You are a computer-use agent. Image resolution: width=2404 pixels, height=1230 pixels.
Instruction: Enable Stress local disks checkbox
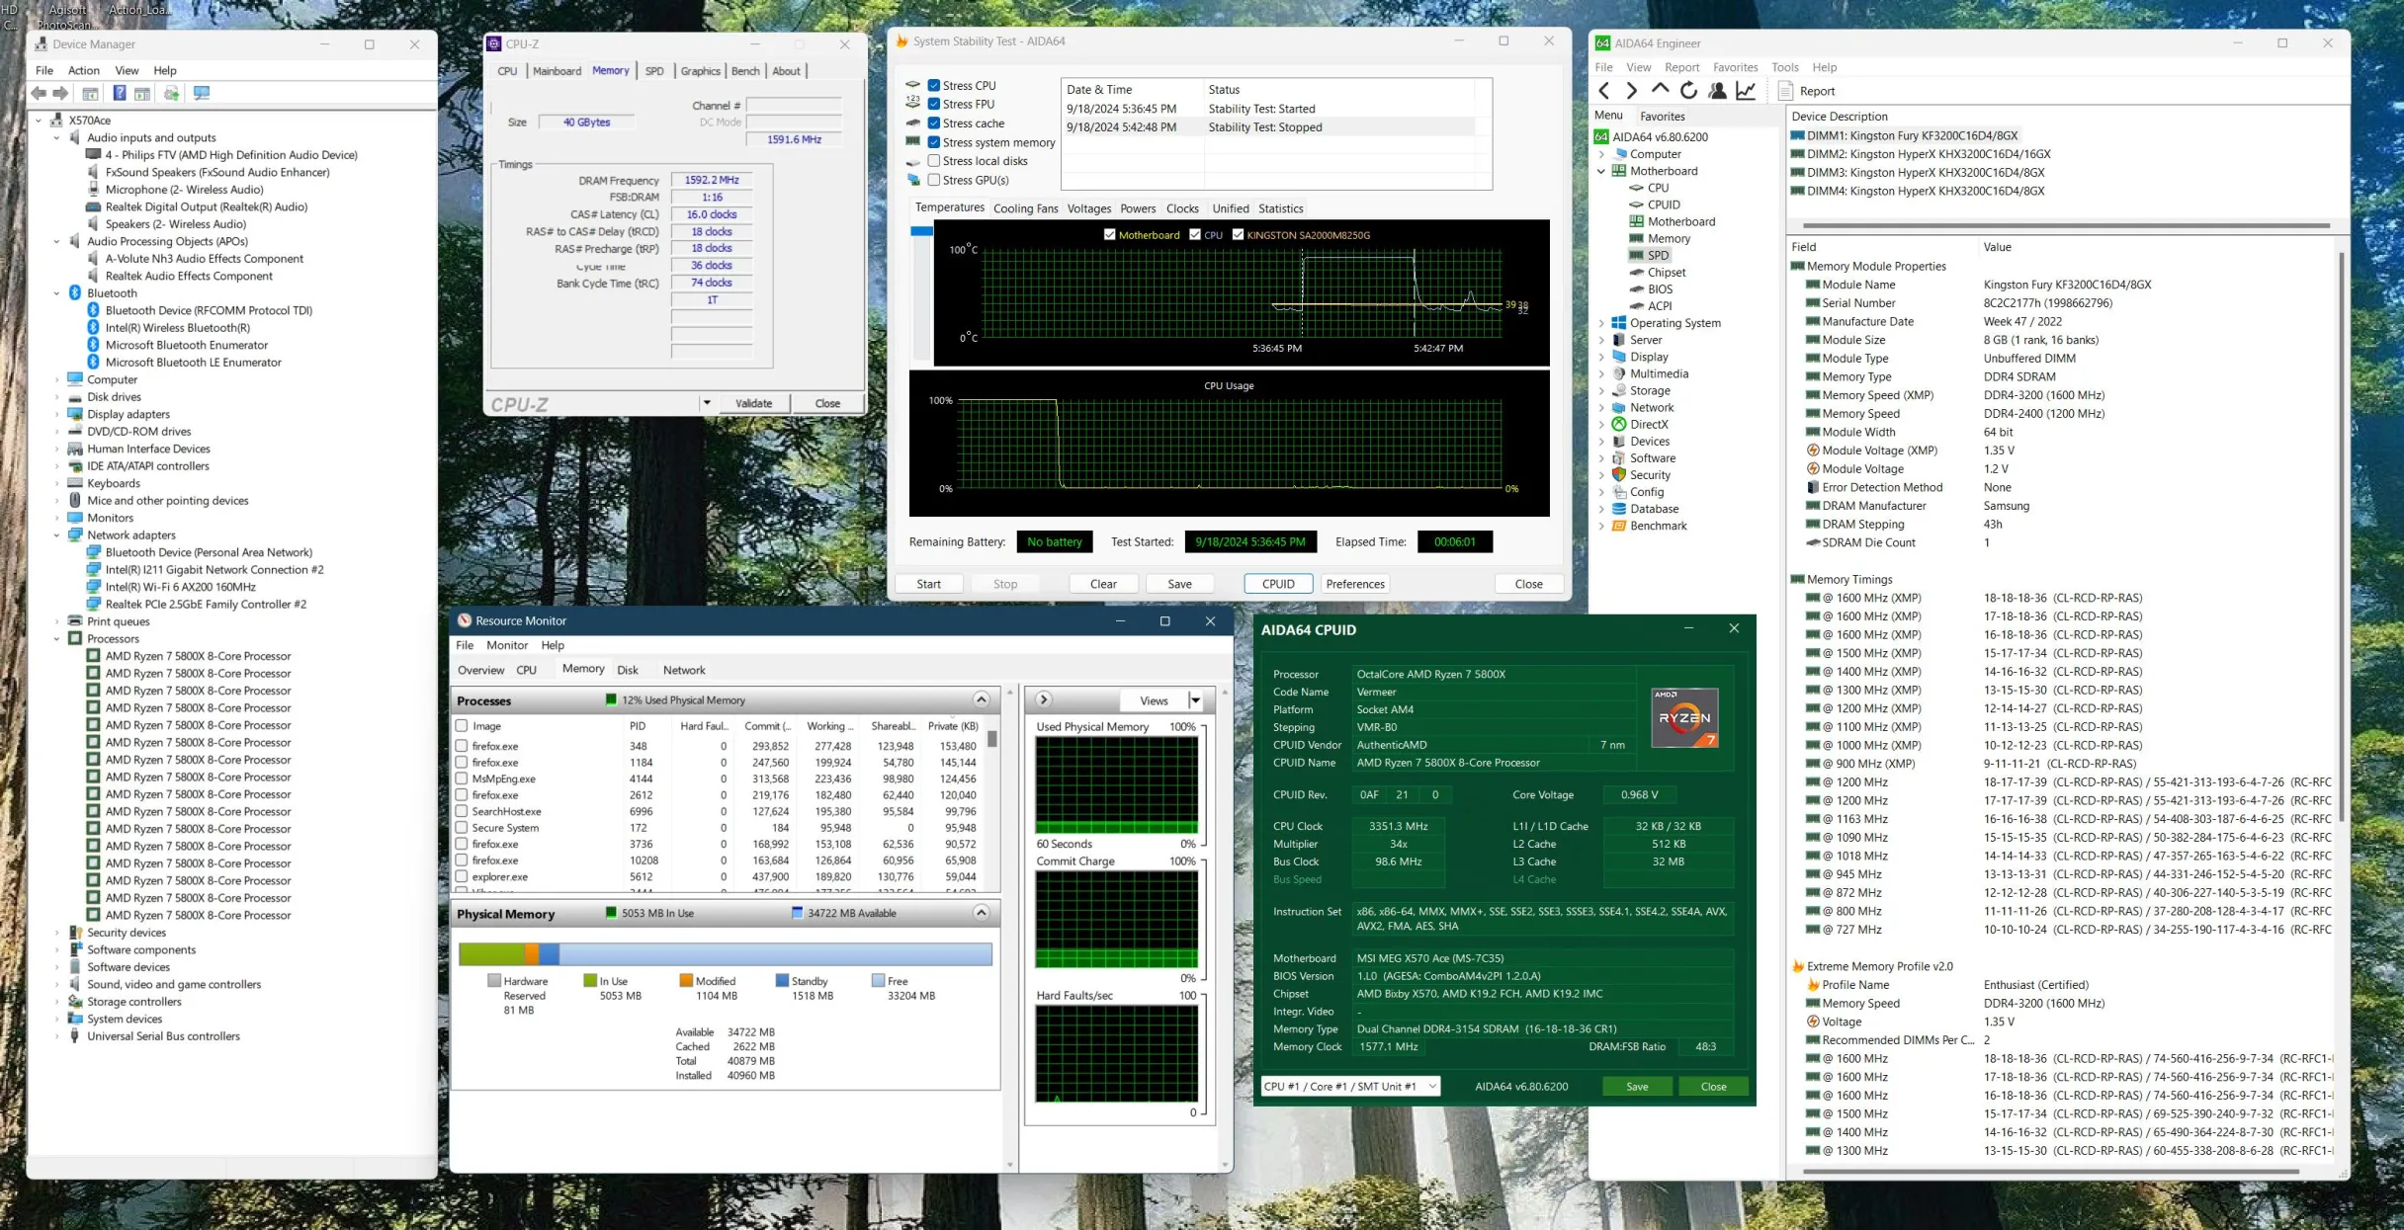[933, 161]
